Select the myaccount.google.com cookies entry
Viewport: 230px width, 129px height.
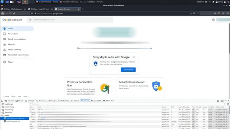15,118
